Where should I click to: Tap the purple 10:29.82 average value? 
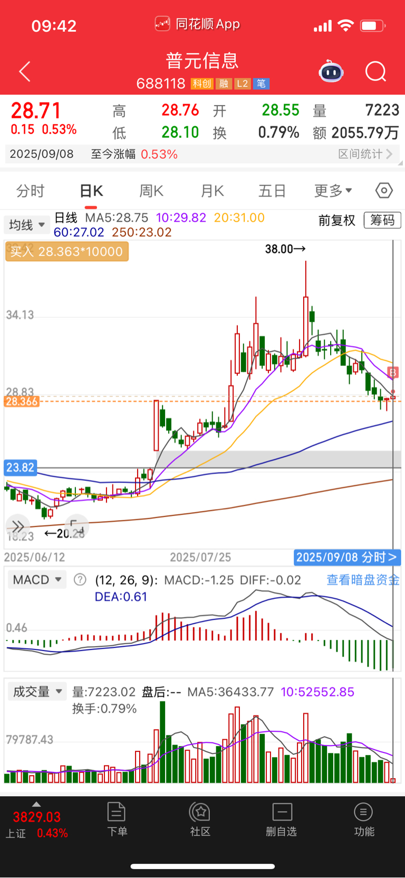181,218
